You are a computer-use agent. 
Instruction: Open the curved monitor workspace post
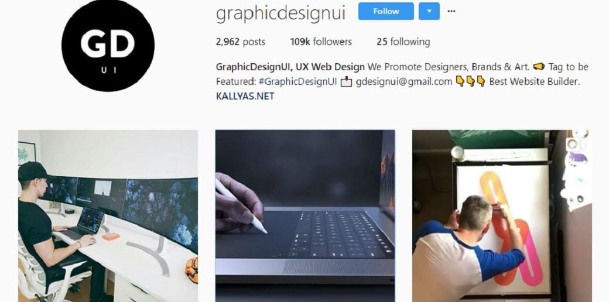pos(108,216)
